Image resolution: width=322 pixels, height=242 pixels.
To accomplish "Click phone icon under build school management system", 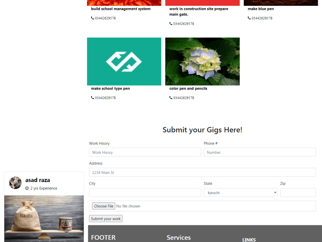I will tap(92, 18).
